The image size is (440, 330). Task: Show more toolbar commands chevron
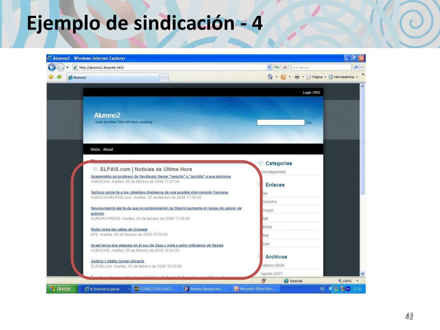pos(363,75)
